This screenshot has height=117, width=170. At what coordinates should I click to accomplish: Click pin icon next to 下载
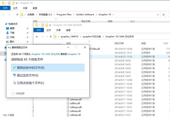click(x=27, y=33)
